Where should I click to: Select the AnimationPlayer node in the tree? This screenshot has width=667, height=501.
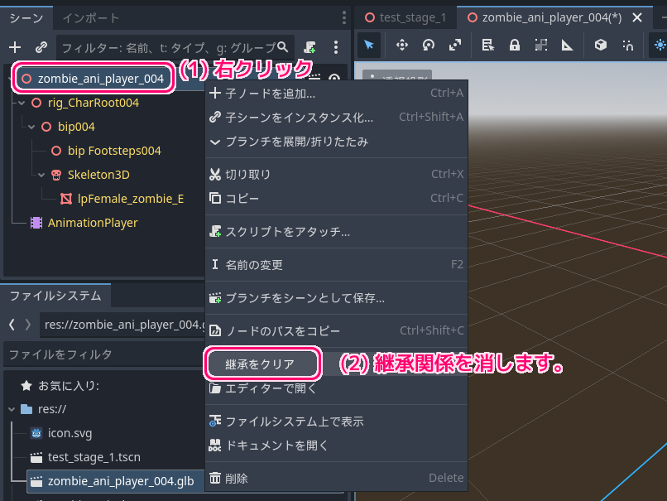click(x=92, y=223)
